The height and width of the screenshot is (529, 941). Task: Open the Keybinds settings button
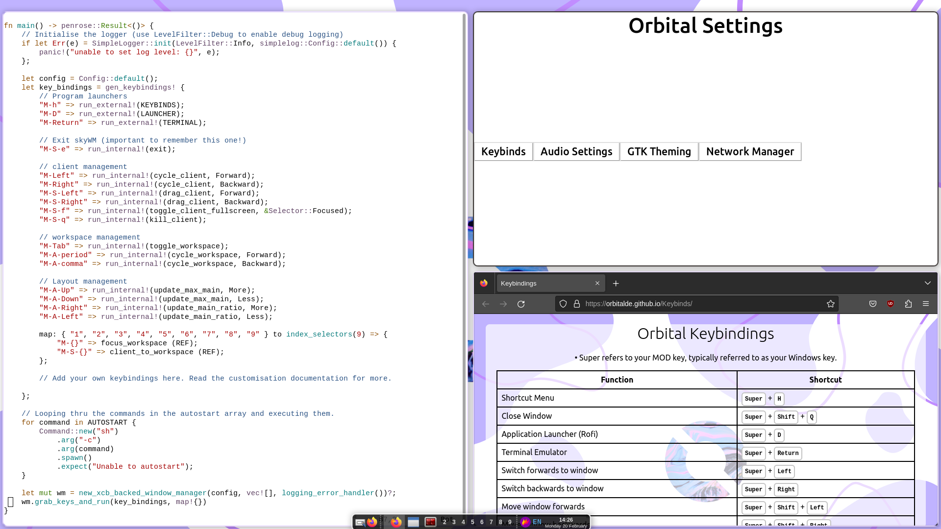point(503,152)
